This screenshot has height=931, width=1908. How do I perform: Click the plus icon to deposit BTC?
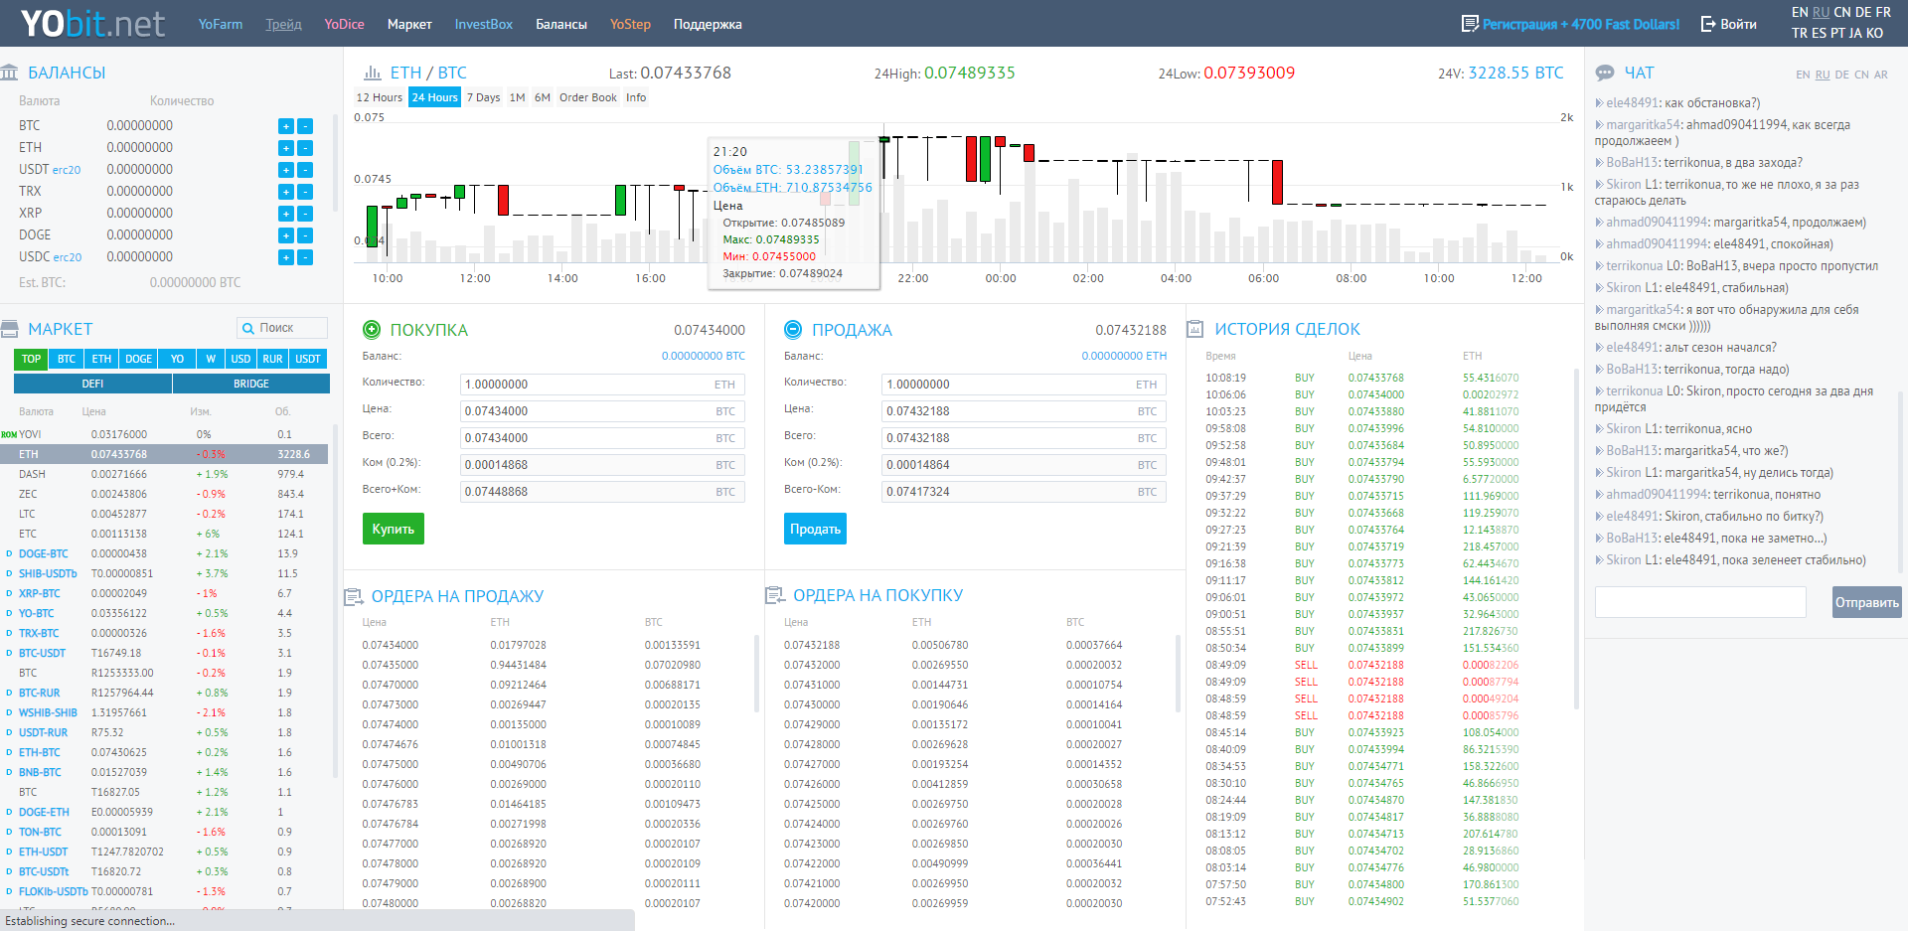tap(285, 125)
